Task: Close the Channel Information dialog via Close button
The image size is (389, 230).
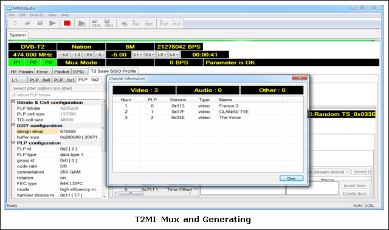Action: pos(291,178)
